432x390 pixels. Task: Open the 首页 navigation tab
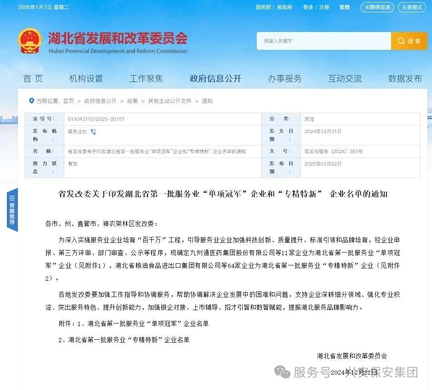click(33, 79)
